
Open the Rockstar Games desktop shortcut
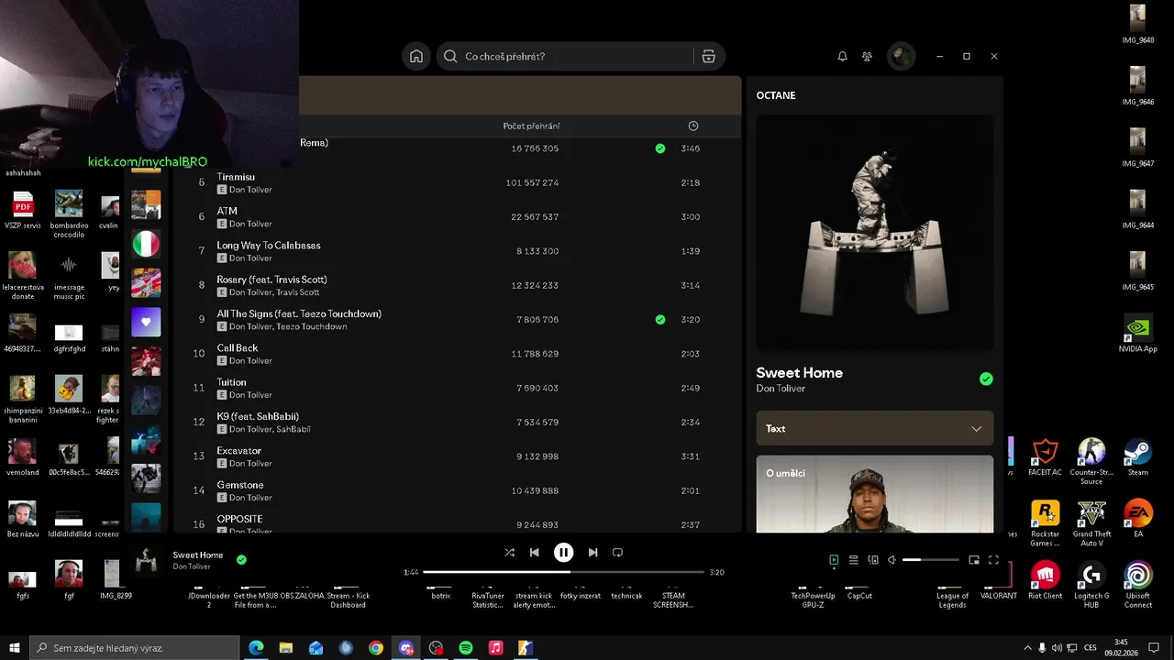1045,524
